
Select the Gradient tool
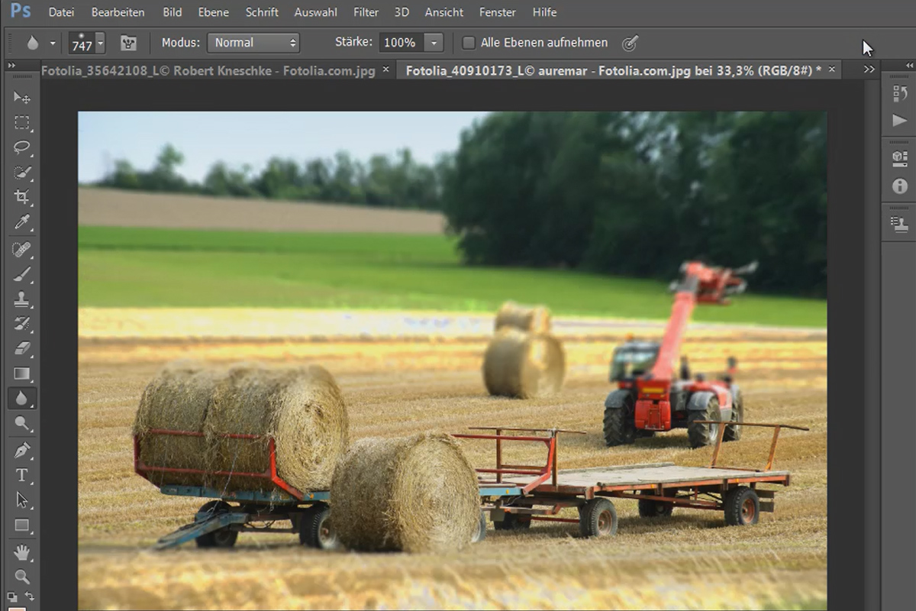click(22, 373)
